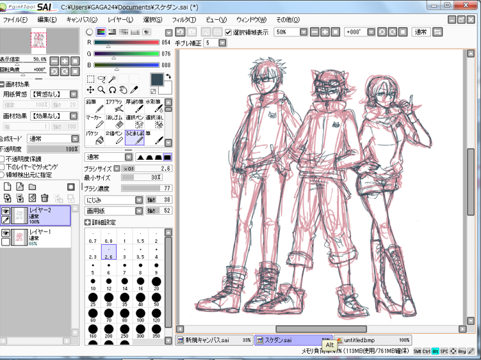The height and width of the screenshot is (360, 481).
Task: Enable 不透明度保護 checkbox
Action: pyautogui.click(x=3, y=159)
